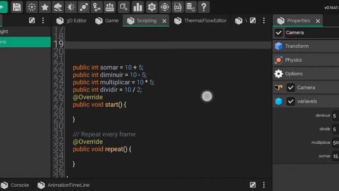339x191 pixels.
Task: Open the cloud and fog settings icon
Action: coord(58,7)
